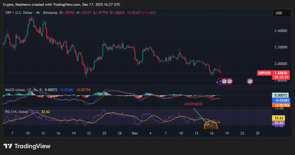Click the RSI (14, close) indicator legend
The image size is (295, 155).
(x=16, y=112)
